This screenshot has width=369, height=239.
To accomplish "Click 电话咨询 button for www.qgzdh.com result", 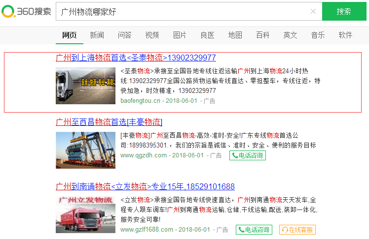I will coord(247,155).
